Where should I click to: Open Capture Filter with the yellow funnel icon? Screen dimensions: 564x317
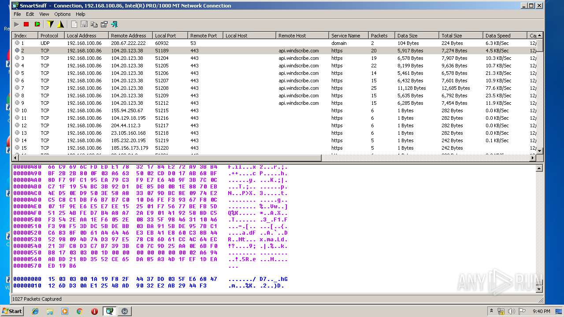[50, 24]
